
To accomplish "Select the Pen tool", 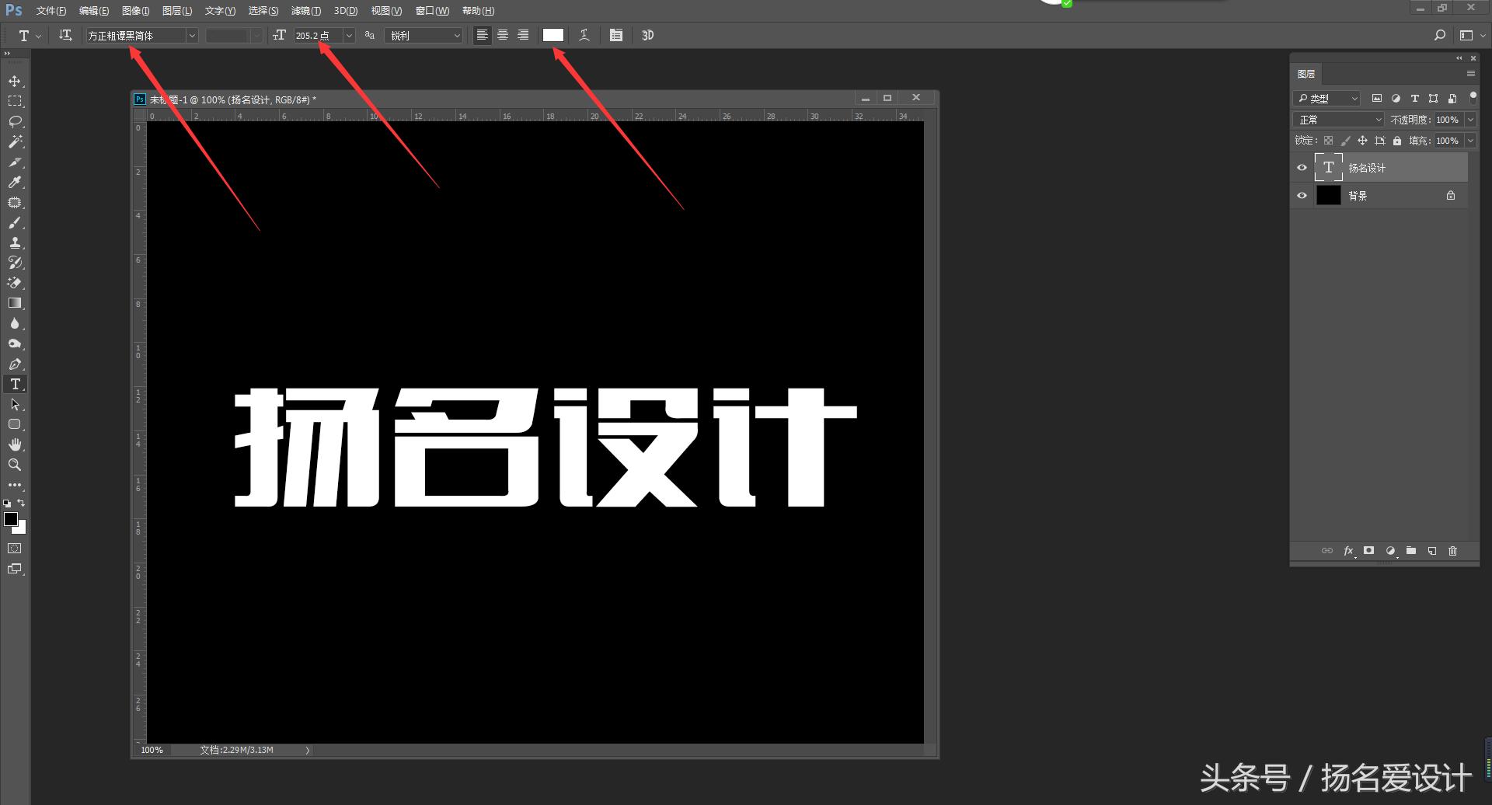I will coord(16,363).
